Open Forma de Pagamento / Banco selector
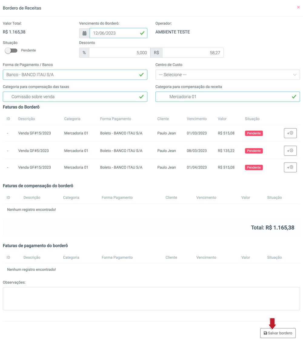Image resolution: width=303 pixels, height=345 pixels. pos(75,75)
